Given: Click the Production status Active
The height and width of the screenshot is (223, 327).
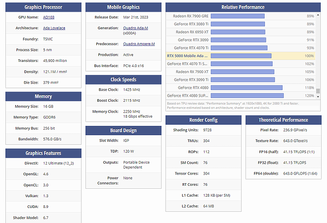Looking at the screenshot, I should [128, 55].
